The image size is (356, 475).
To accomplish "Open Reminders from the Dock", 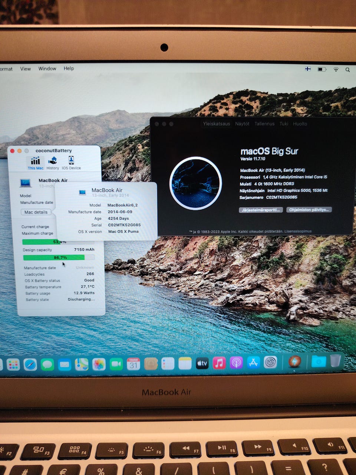I will click(168, 364).
